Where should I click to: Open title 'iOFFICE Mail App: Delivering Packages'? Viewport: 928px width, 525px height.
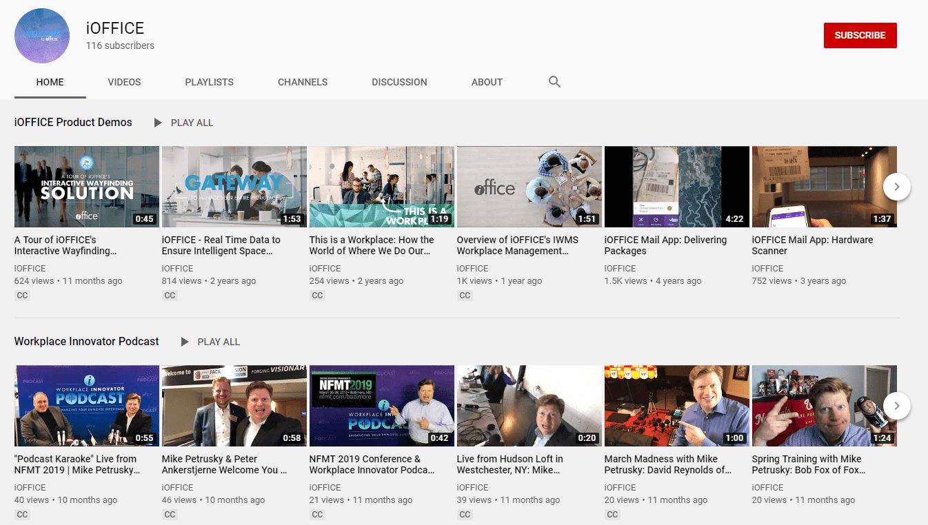[x=665, y=245]
